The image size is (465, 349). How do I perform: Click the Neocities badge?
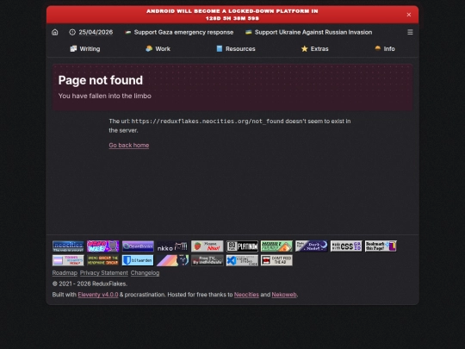pos(68,246)
